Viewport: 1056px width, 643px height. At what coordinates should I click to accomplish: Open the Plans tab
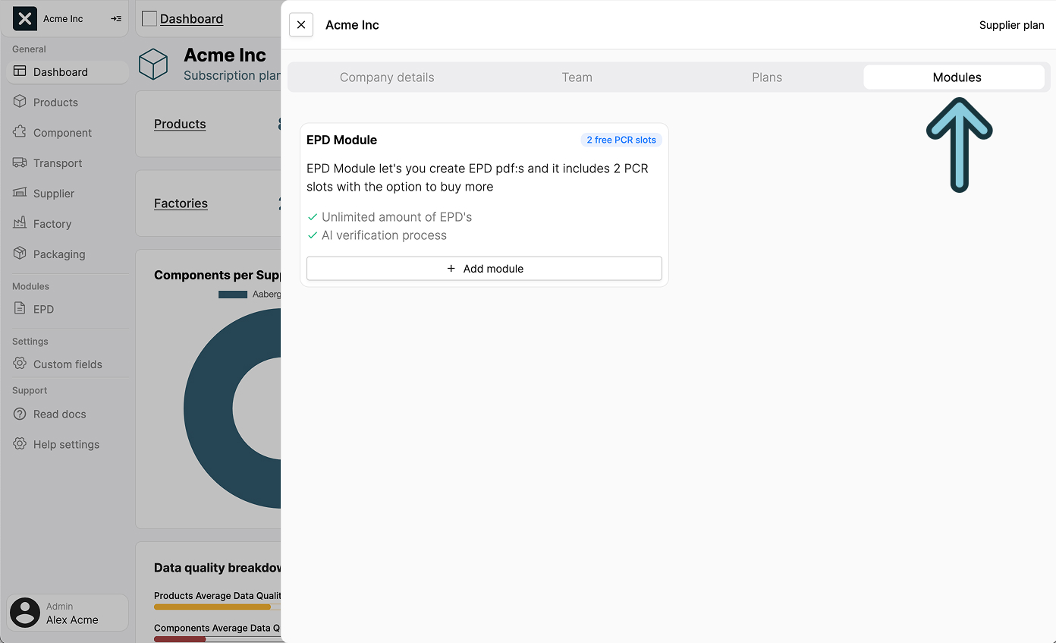point(767,77)
